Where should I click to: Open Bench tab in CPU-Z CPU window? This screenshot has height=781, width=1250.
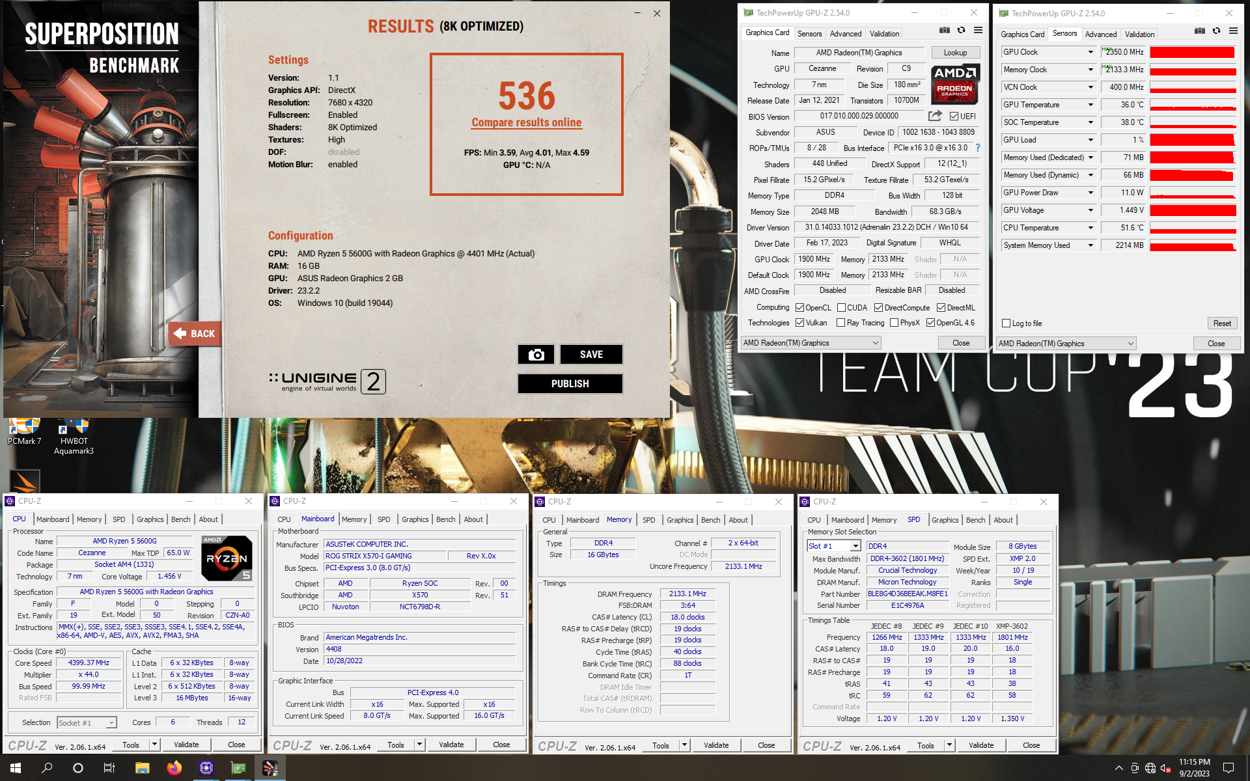(181, 519)
